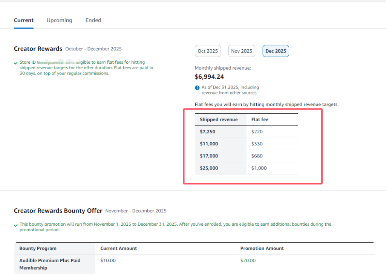The height and width of the screenshot is (275, 386).
Task: Click the $680 flat fee value
Action: point(257,156)
